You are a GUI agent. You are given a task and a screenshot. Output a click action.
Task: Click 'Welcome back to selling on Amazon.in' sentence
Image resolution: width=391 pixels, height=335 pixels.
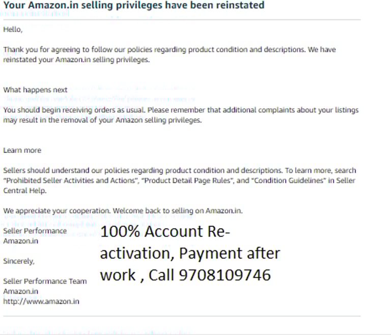(x=178, y=211)
